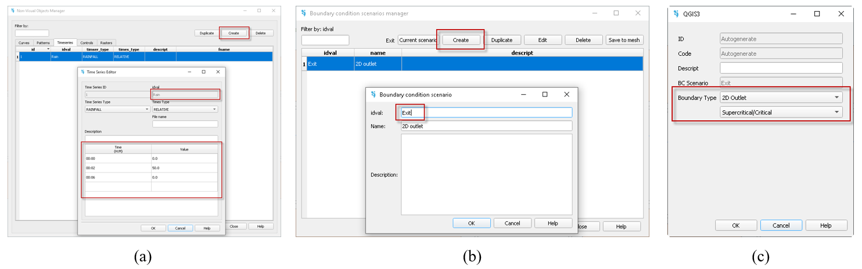
Task: Open the Rasters tab
Action: tap(106, 43)
